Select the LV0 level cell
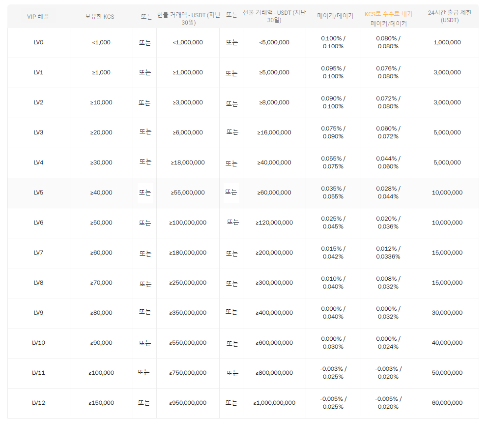Viewport: 489px width, 422px height. (x=38, y=42)
